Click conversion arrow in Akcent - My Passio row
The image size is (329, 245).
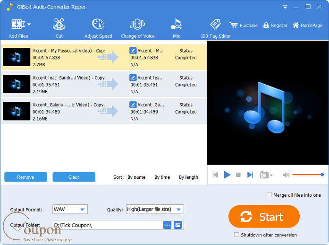pyautogui.click(x=108, y=57)
